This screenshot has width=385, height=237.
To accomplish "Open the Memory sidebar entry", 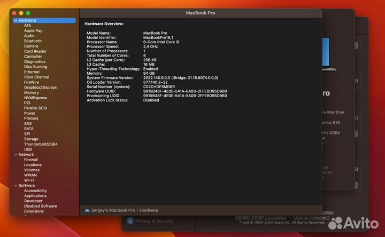I will (x=32, y=92).
